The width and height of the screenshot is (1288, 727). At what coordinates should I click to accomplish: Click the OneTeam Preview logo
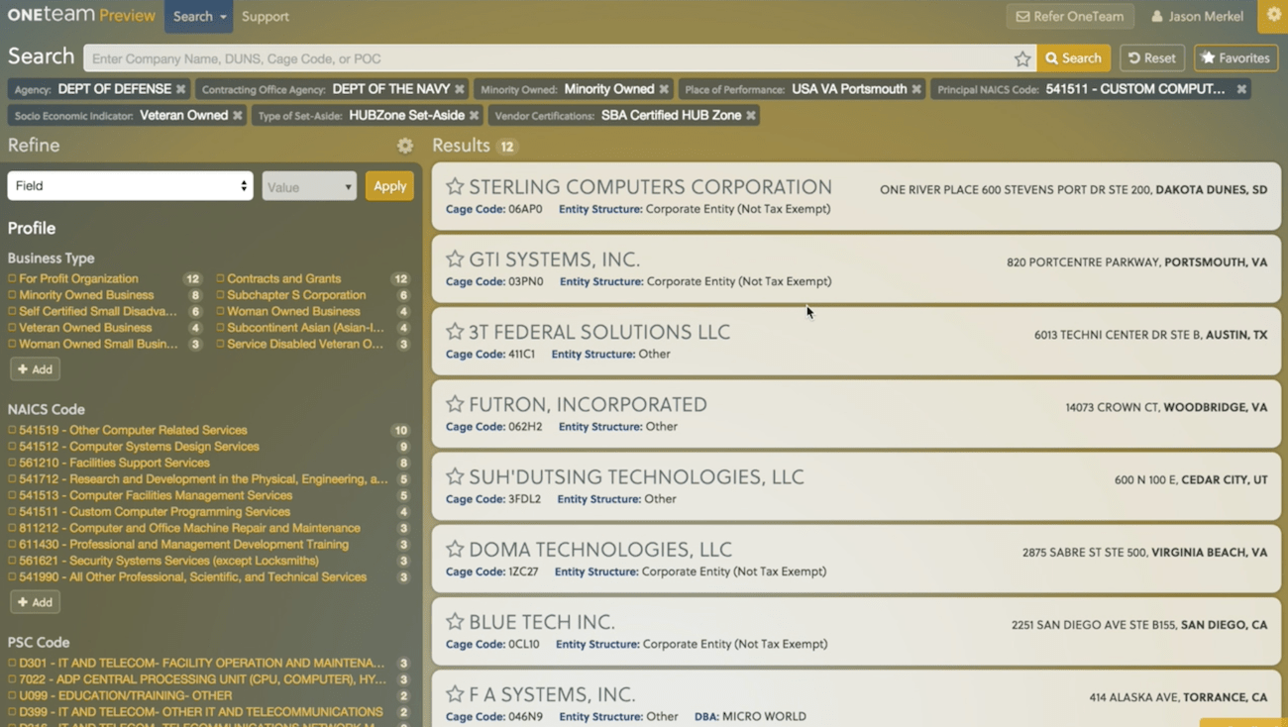pos(81,16)
